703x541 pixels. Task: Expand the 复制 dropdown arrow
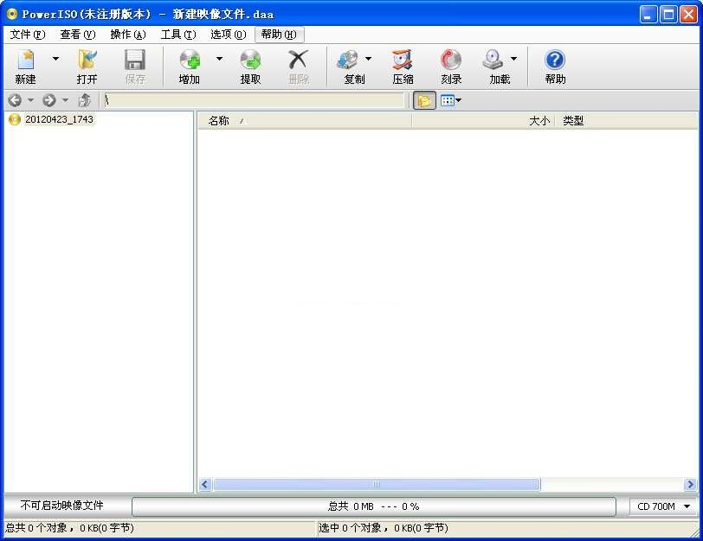point(368,59)
